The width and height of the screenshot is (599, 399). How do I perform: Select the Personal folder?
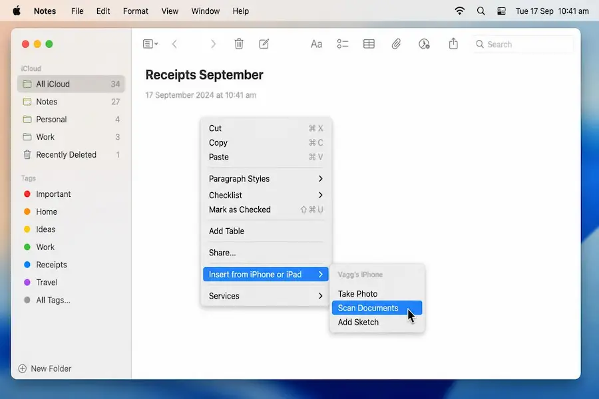coord(71,119)
